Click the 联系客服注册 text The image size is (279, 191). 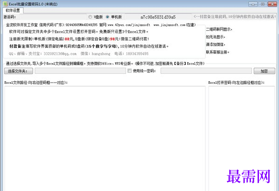217,52
